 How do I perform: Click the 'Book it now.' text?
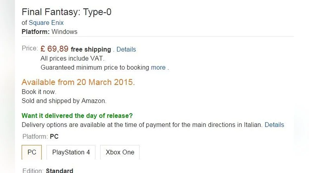(x=39, y=92)
